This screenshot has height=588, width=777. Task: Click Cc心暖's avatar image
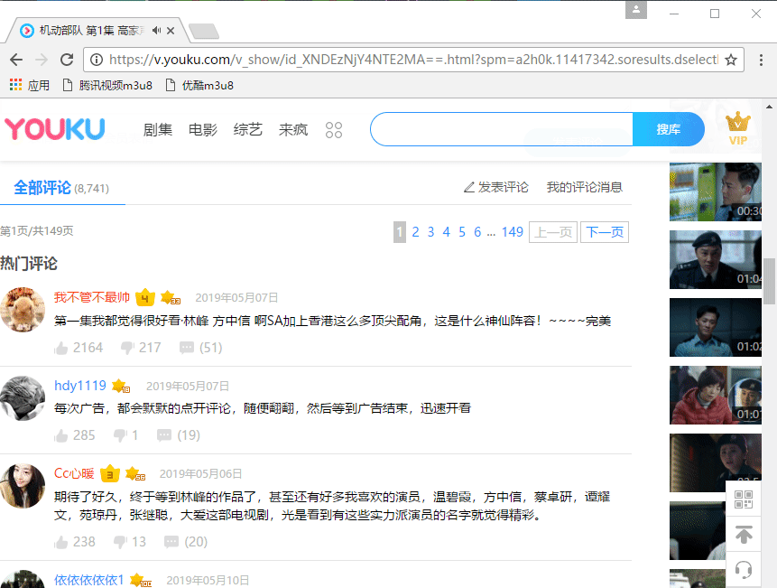[23, 486]
